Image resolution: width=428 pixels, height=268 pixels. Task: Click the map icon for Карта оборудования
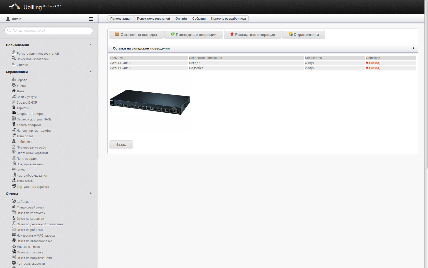[x=14, y=175]
